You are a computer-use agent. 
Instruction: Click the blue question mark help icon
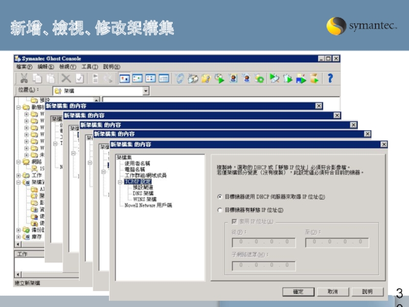click(x=330, y=78)
